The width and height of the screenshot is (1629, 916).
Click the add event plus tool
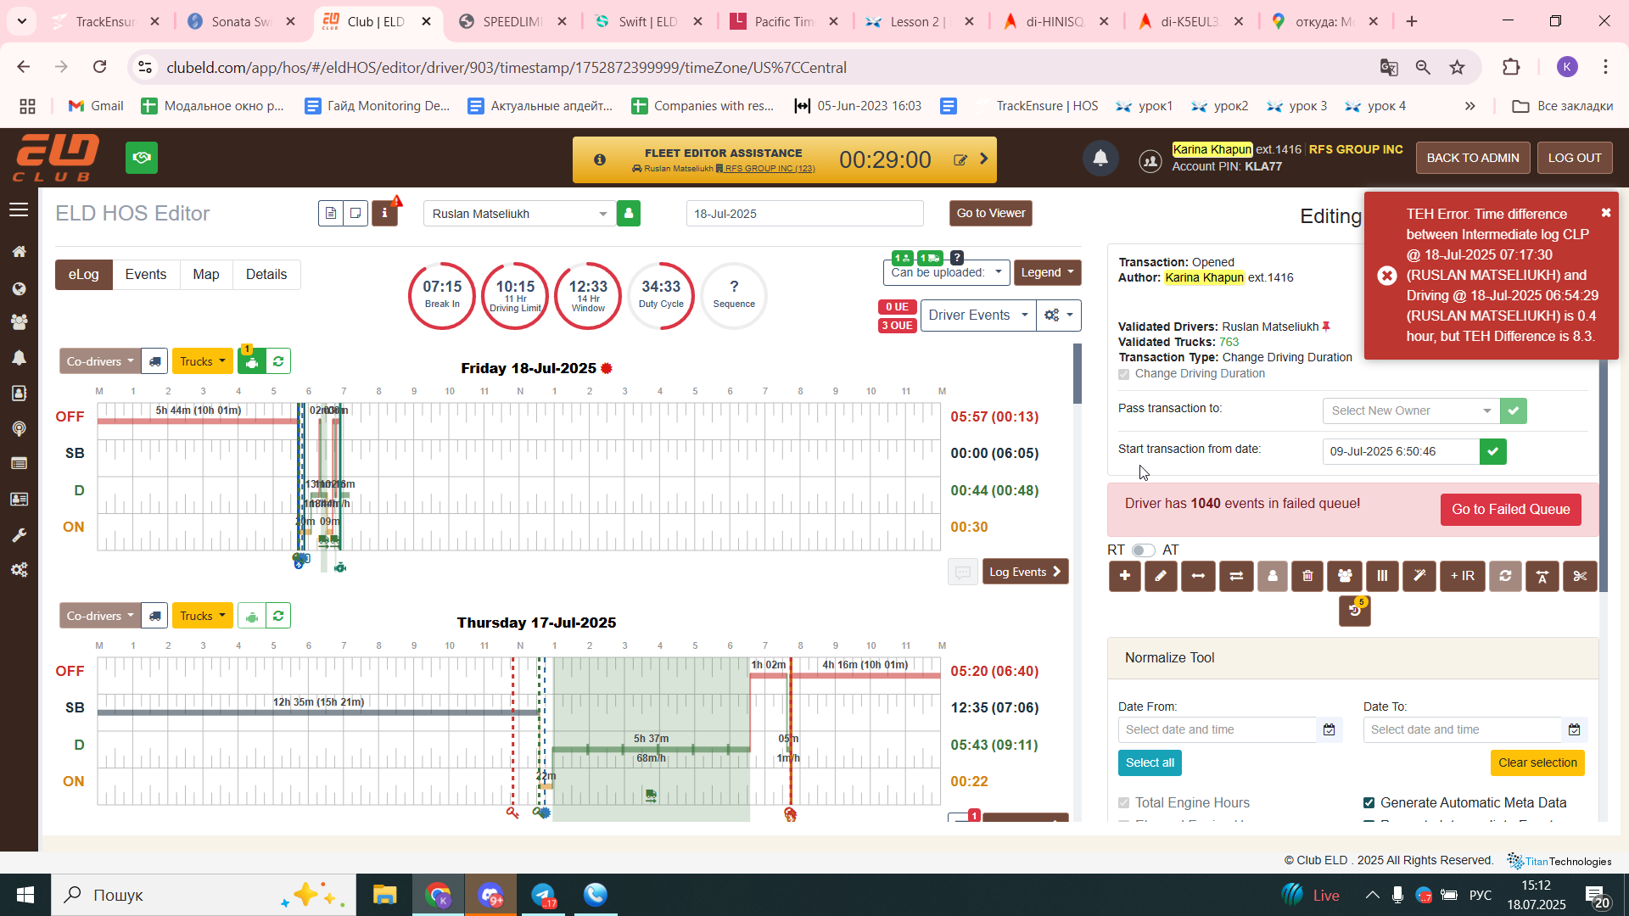[1124, 576]
